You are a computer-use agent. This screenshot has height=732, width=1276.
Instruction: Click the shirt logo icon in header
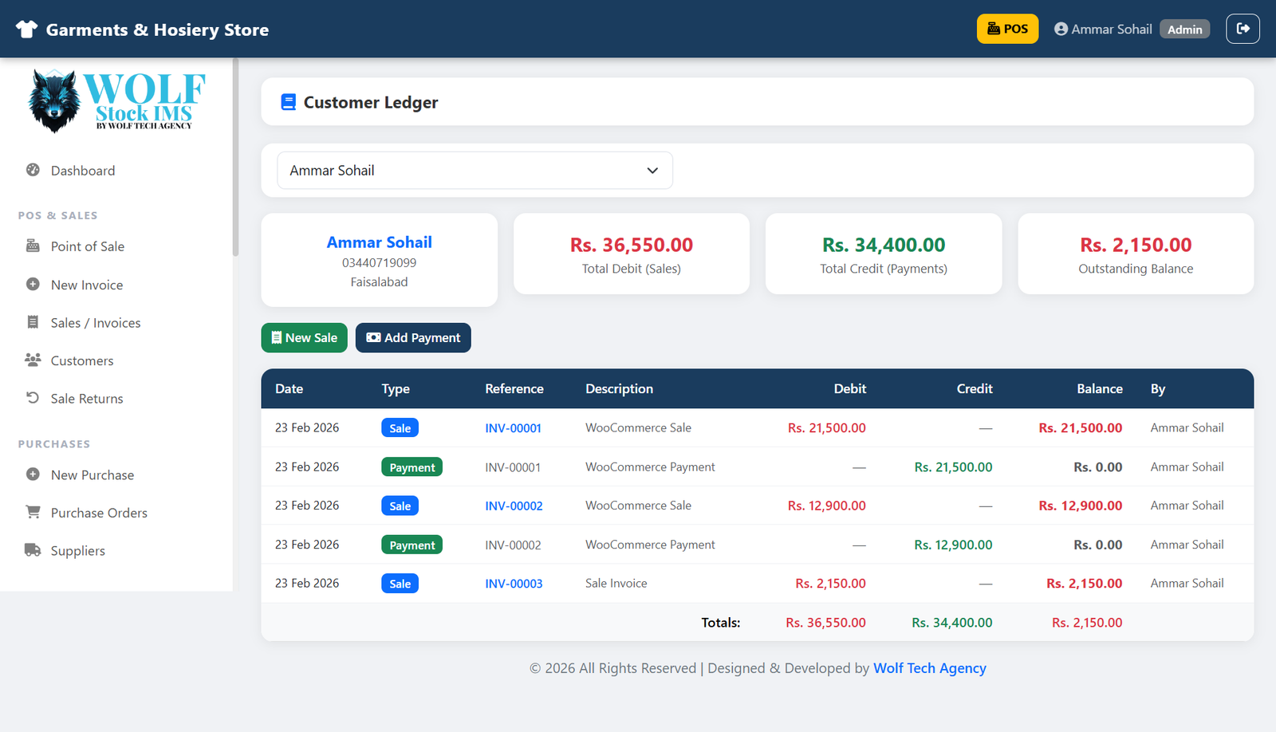point(26,30)
